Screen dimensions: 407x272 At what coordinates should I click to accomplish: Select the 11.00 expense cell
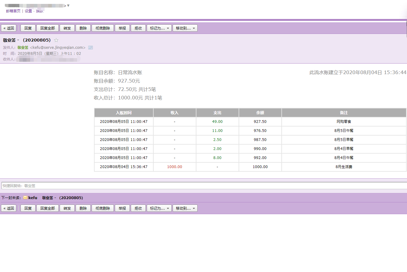[218, 131]
